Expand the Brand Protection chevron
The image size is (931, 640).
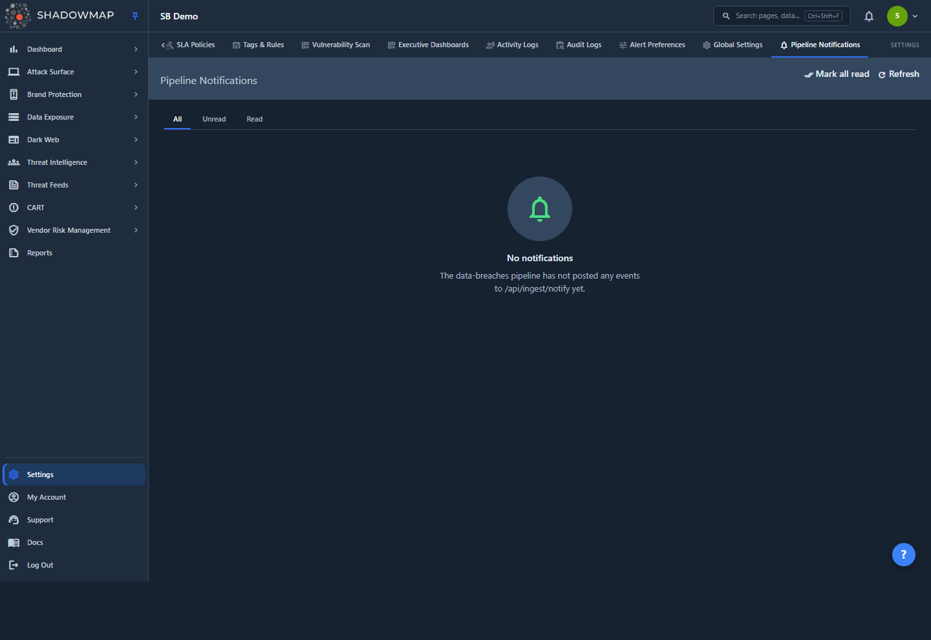(136, 94)
